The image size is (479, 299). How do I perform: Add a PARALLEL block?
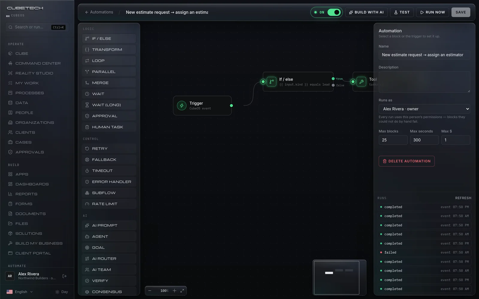point(109,72)
